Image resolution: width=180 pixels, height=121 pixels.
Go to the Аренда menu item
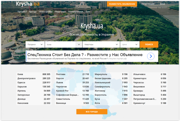(33, 12)
